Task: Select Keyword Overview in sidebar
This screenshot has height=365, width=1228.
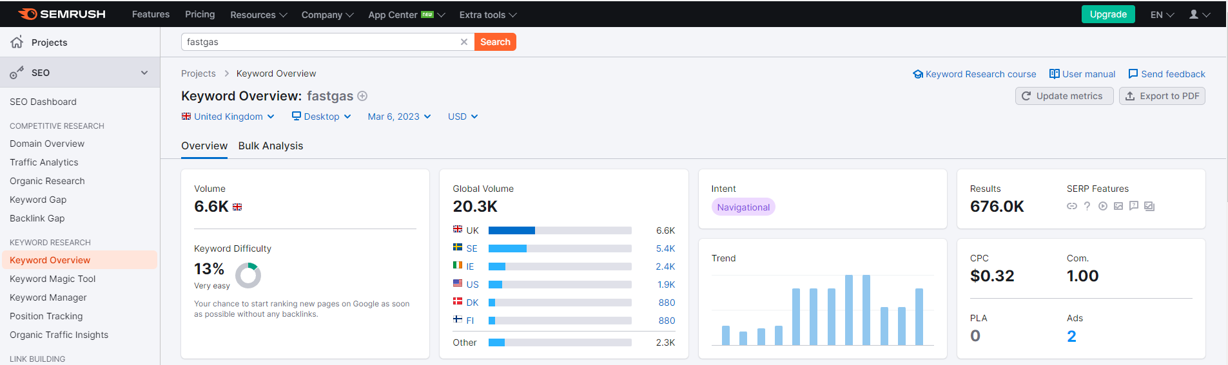Action: click(79, 260)
